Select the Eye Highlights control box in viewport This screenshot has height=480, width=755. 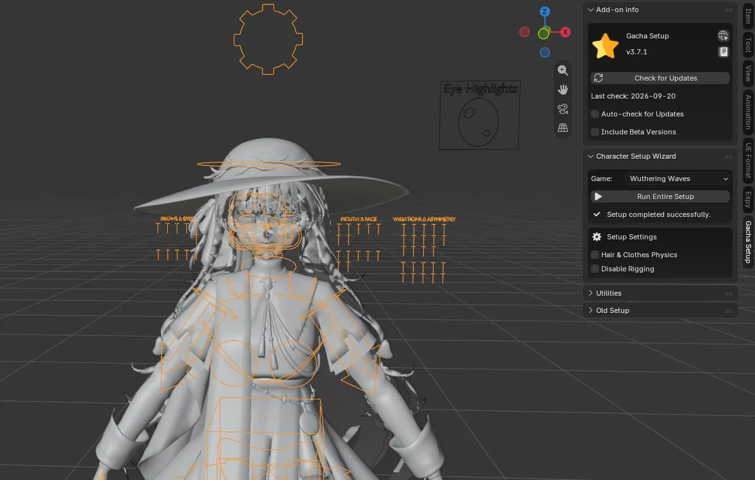(480, 115)
